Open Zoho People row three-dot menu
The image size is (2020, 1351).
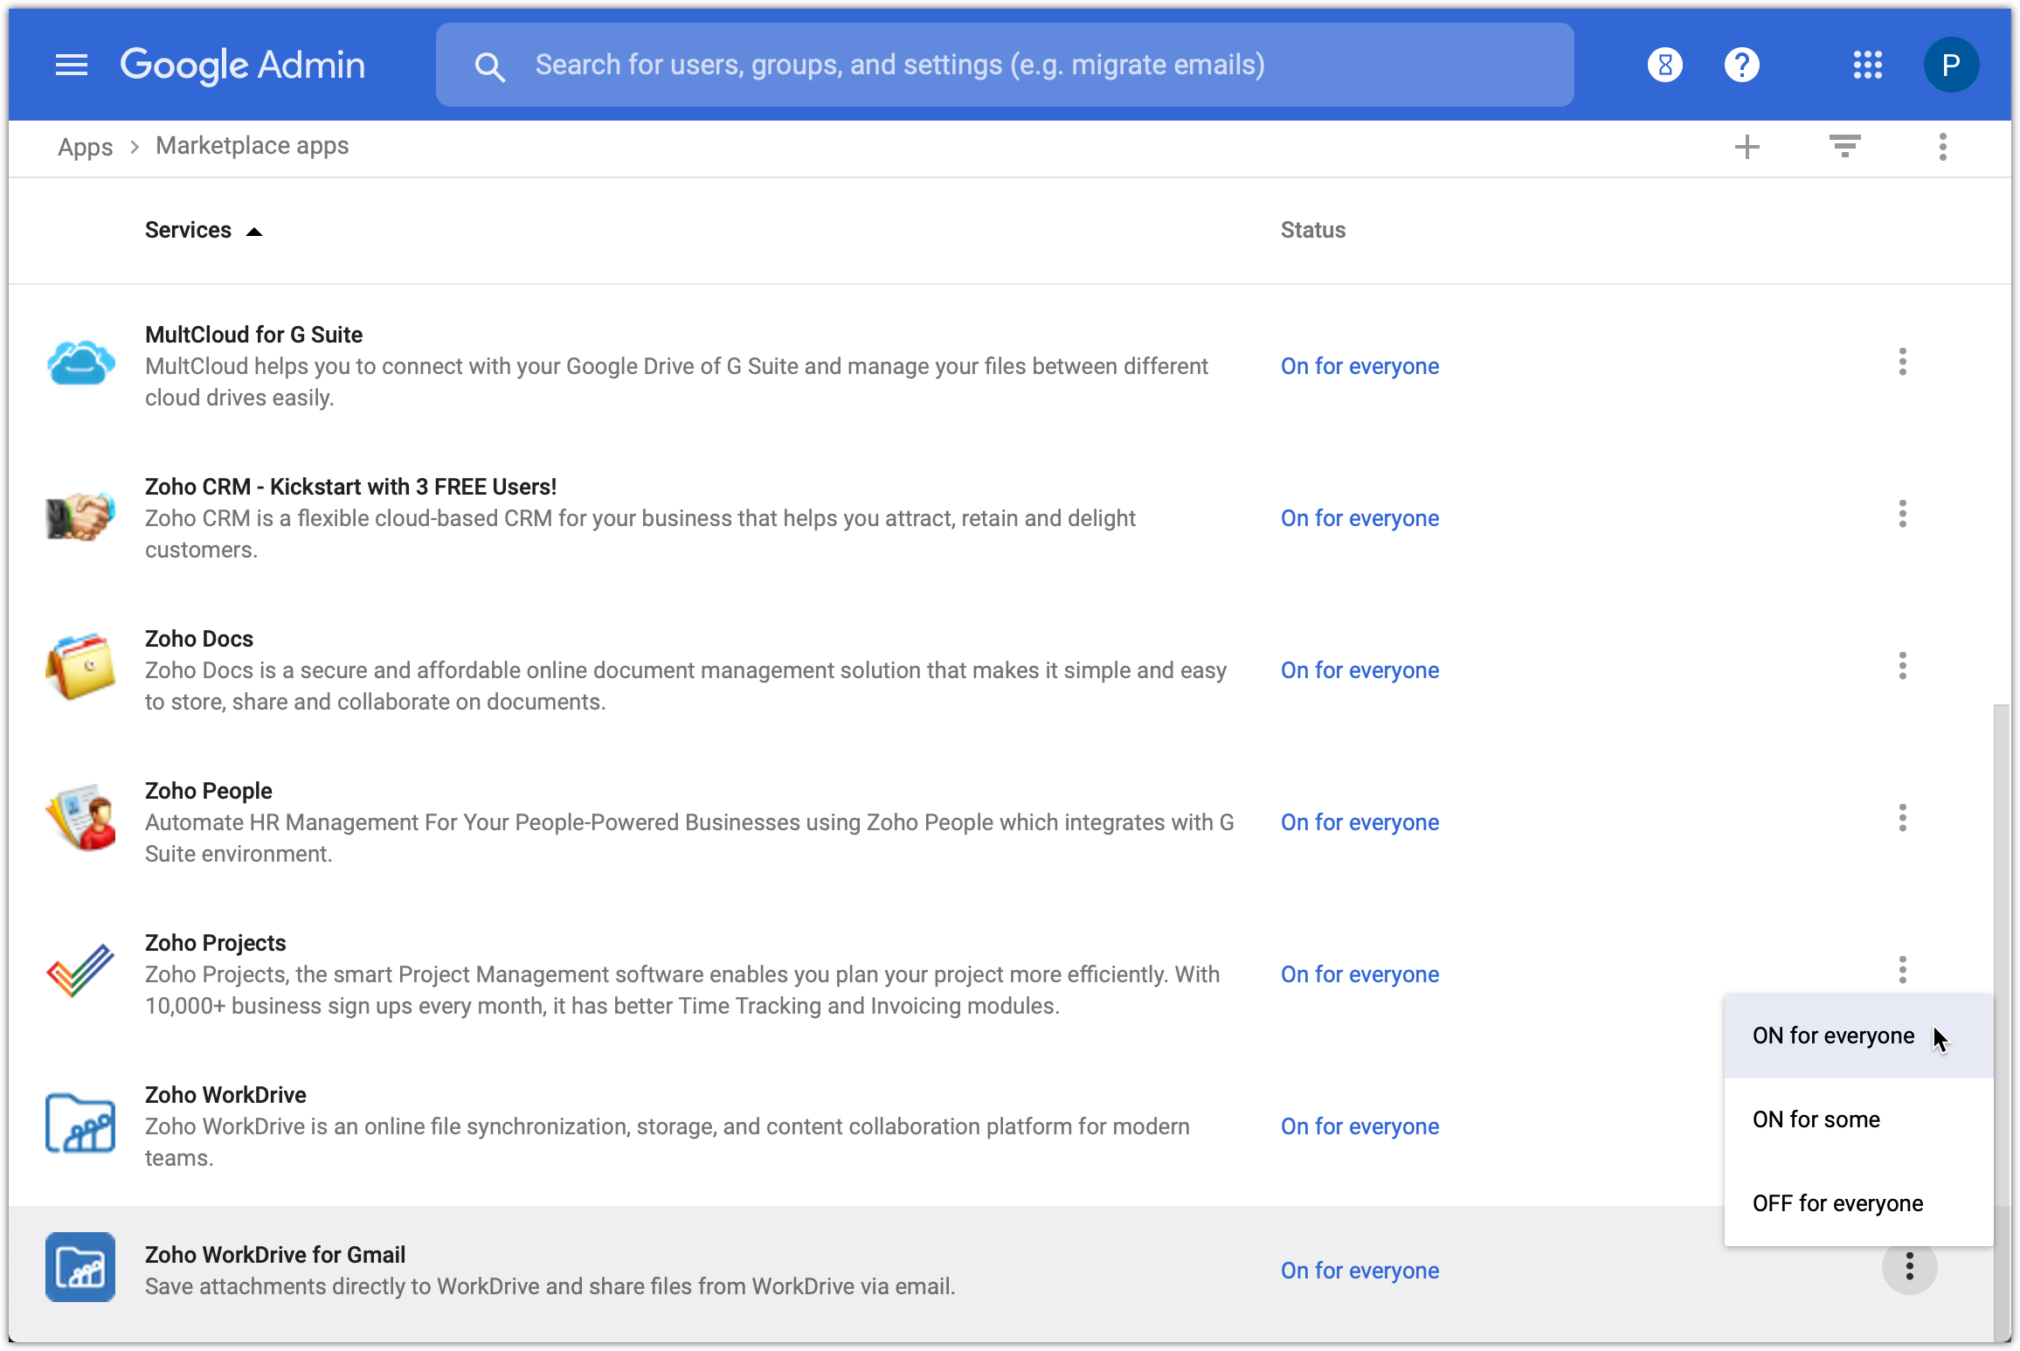click(1902, 818)
